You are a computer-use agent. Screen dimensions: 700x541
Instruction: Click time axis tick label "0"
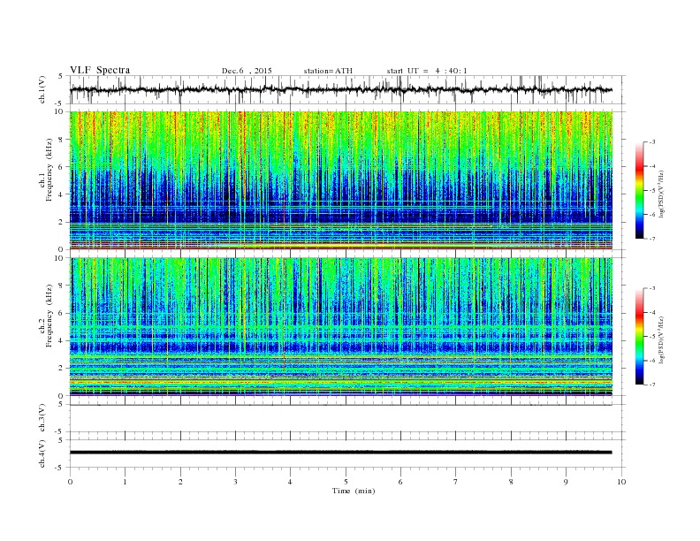click(70, 482)
